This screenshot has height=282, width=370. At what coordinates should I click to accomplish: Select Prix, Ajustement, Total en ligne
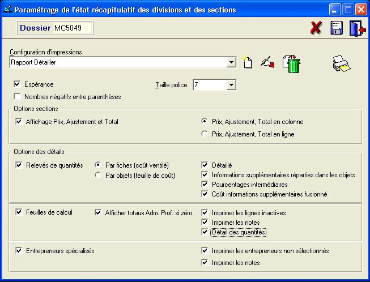coord(205,134)
